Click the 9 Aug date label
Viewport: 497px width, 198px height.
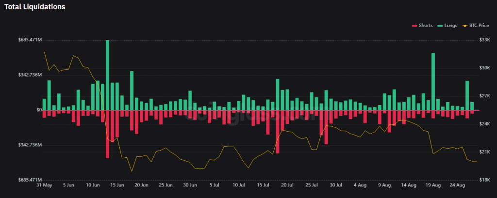pos(384,185)
